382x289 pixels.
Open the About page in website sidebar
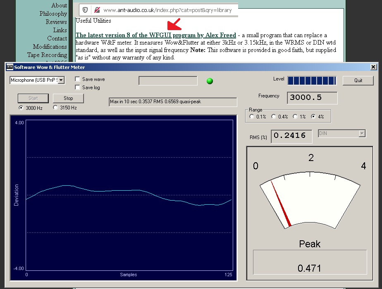coord(59,5)
